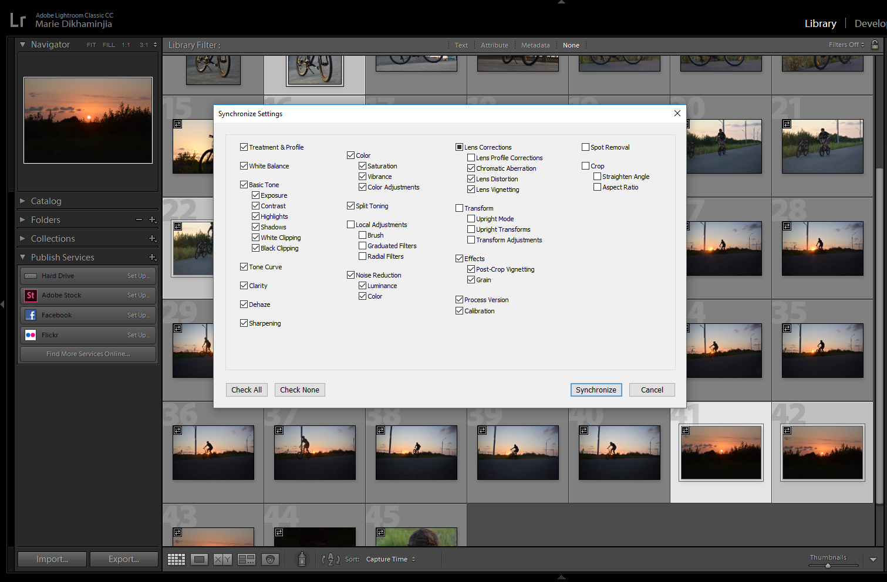Image resolution: width=887 pixels, height=582 pixels.
Task: Select sunset thumbnail number 42
Action: (822, 452)
